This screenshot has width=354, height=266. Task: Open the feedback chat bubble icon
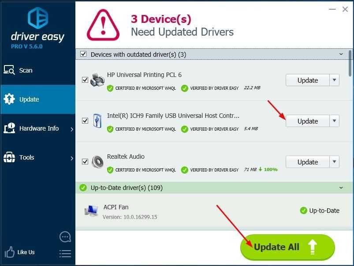coord(65,237)
